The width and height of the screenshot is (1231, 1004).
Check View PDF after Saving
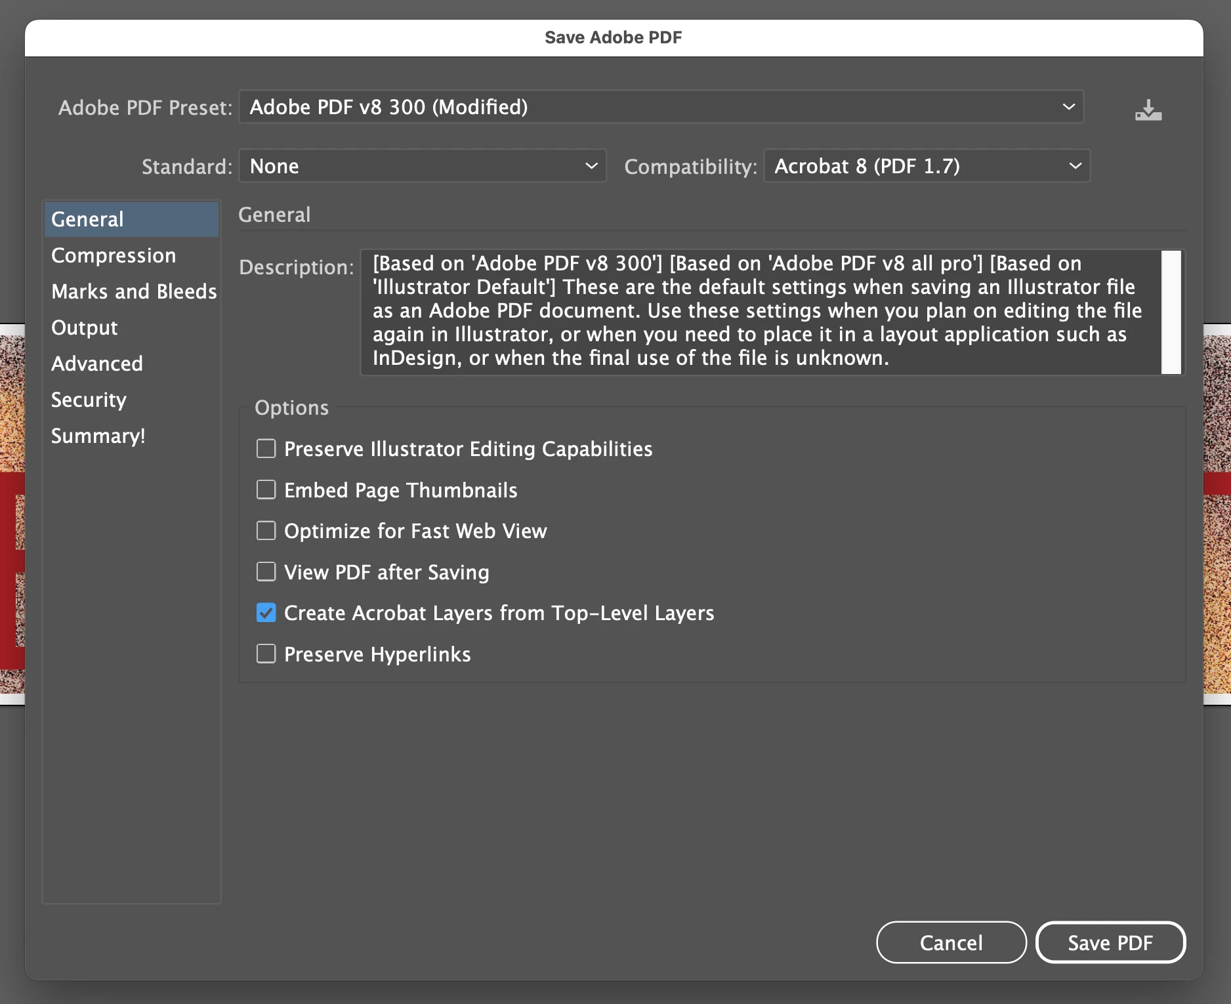pos(266,572)
